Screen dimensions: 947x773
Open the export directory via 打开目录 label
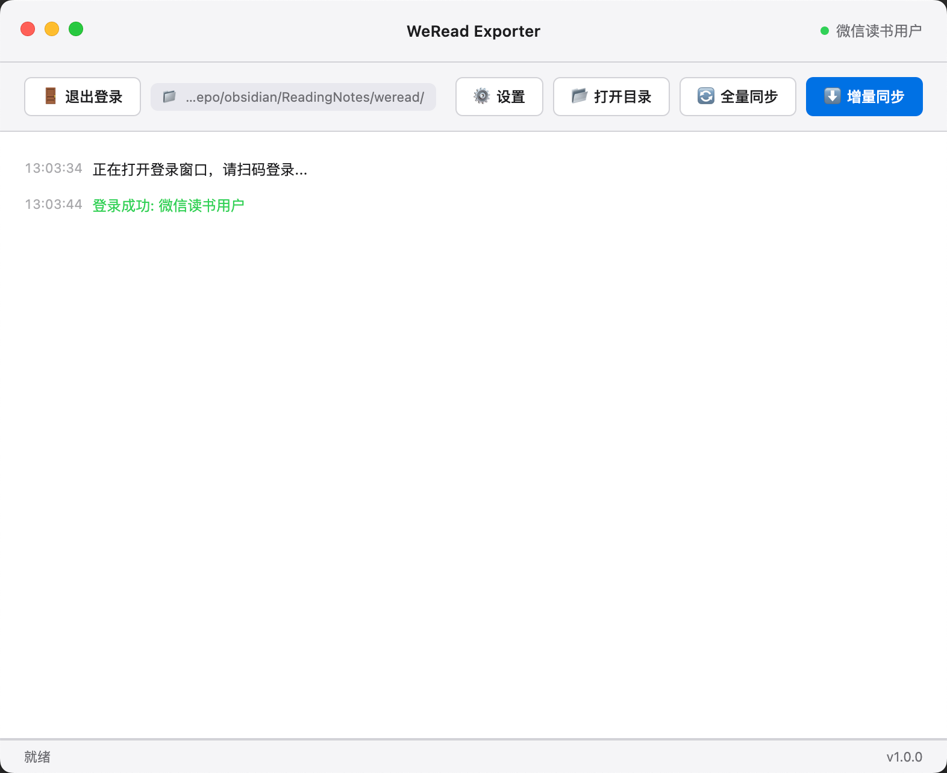[x=623, y=97]
